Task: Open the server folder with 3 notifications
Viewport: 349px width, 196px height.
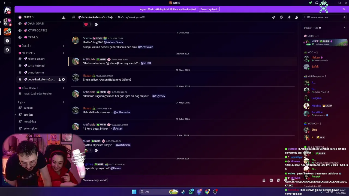Action: click(x=7, y=22)
